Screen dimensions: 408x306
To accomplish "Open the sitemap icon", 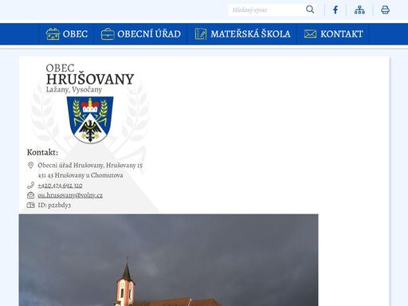I will pyautogui.click(x=359, y=10).
